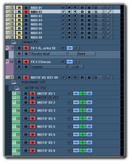Click the sends state icon on MOTIF XS 6
The height and width of the screenshot is (164, 132).
tap(89, 135)
